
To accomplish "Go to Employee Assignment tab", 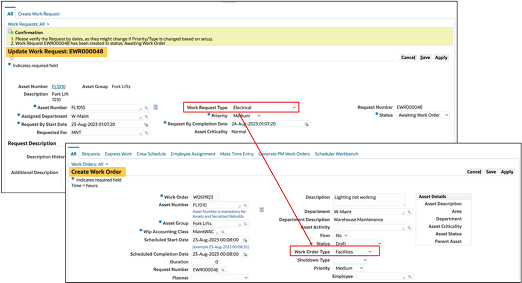I will (193, 154).
